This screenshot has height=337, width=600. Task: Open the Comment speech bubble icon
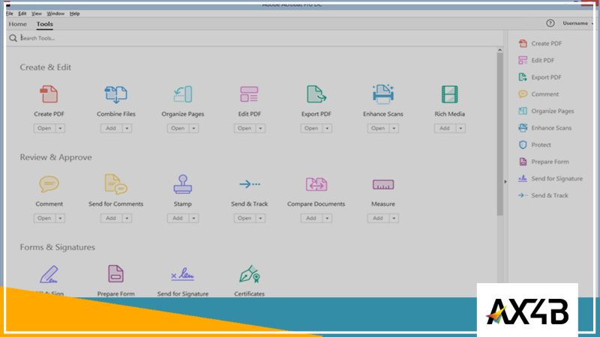49,184
